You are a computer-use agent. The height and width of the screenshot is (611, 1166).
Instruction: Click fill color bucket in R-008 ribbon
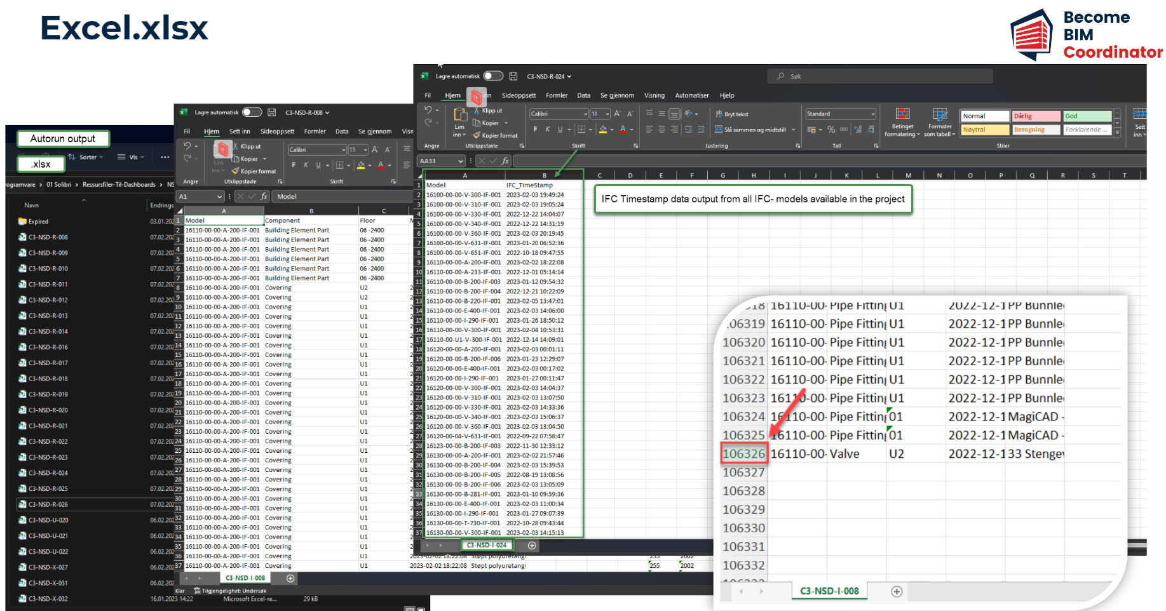361,165
